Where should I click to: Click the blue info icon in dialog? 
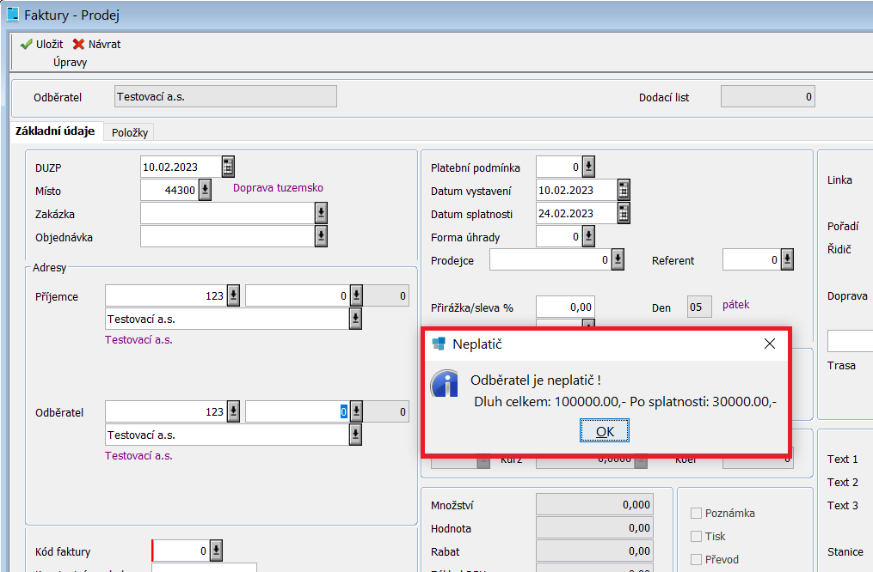445,384
